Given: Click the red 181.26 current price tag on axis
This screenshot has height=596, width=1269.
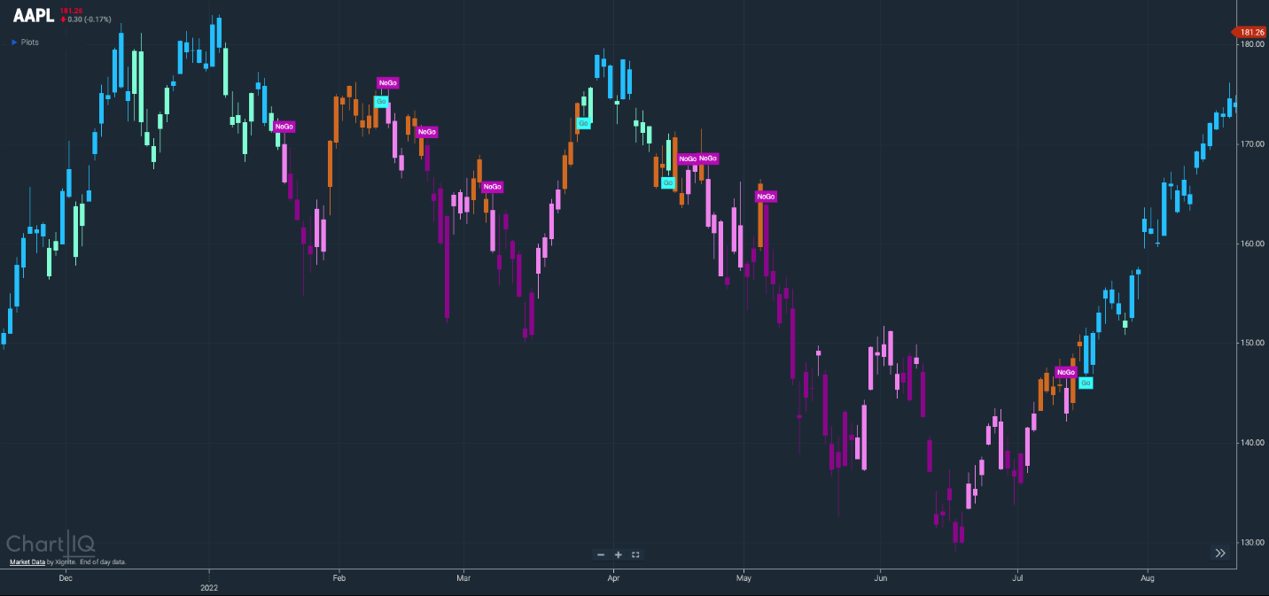Looking at the screenshot, I should 1250,33.
